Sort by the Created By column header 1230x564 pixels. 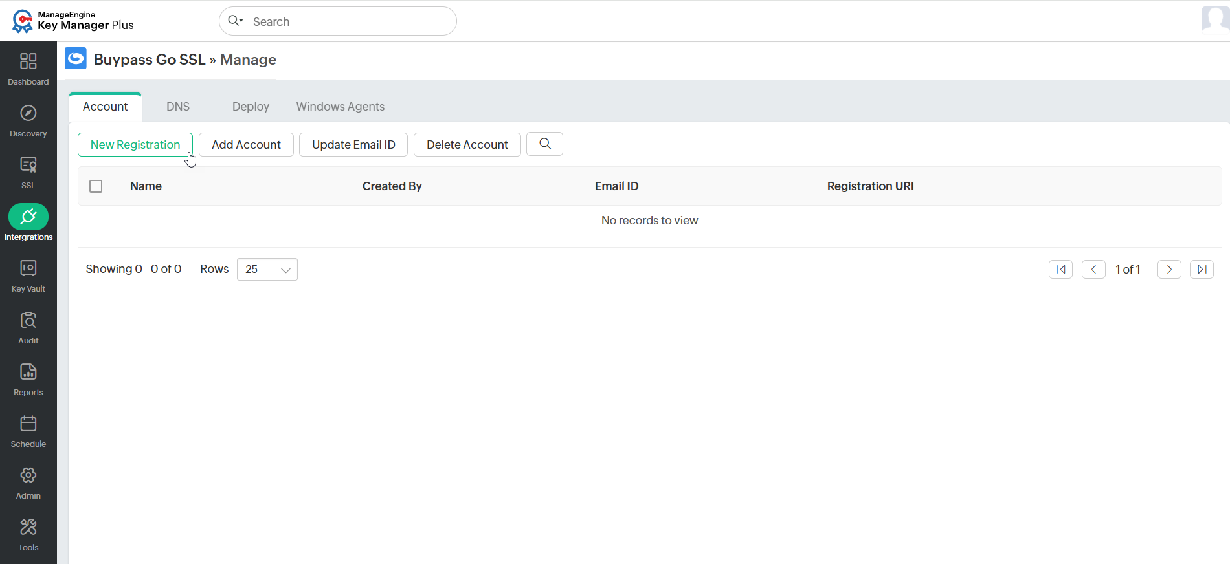[392, 186]
